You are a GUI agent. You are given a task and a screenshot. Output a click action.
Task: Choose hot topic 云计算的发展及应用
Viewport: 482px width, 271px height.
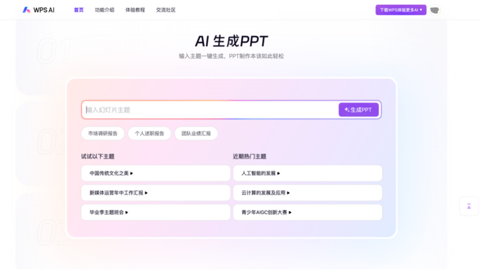tap(307, 193)
